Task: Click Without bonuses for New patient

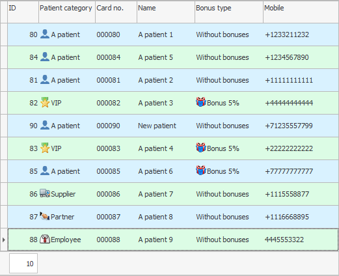Action: 223,126
